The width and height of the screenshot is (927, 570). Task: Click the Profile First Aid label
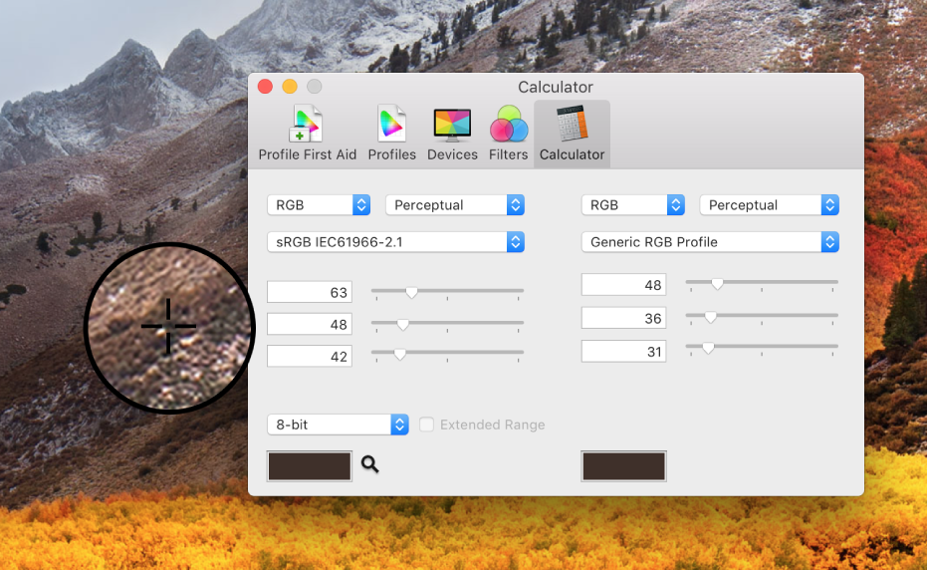(x=308, y=154)
